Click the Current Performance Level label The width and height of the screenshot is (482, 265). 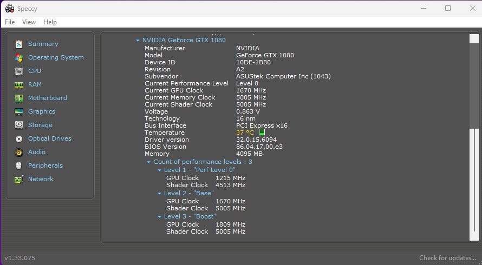click(x=187, y=83)
